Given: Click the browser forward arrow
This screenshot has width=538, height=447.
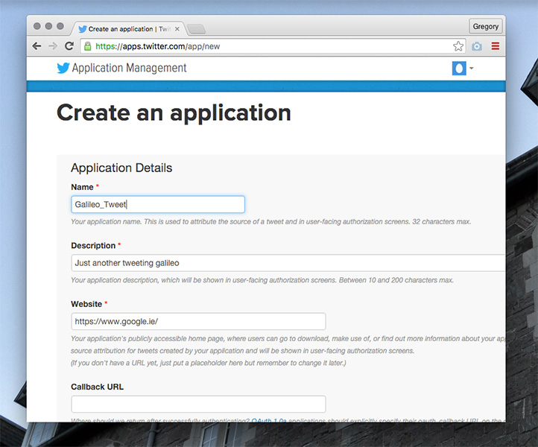Looking at the screenshot, I should [x=53, y=46].
